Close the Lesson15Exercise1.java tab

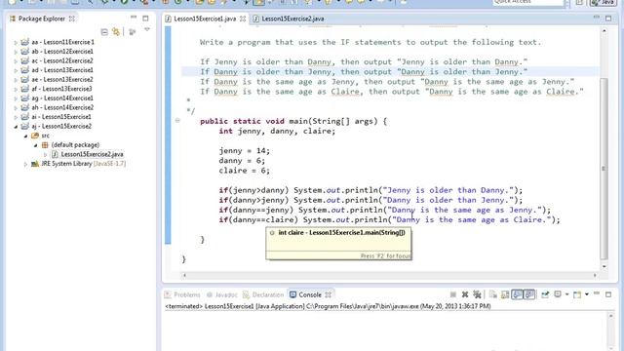click(x=243, y=19)
